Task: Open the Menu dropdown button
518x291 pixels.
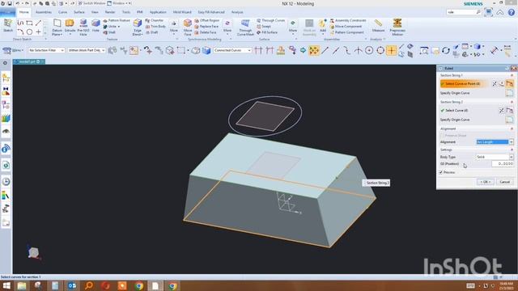Action: tap(13, 50)
